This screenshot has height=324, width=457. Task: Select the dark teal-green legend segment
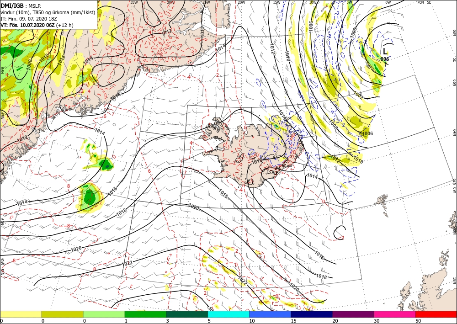point(187,314)
